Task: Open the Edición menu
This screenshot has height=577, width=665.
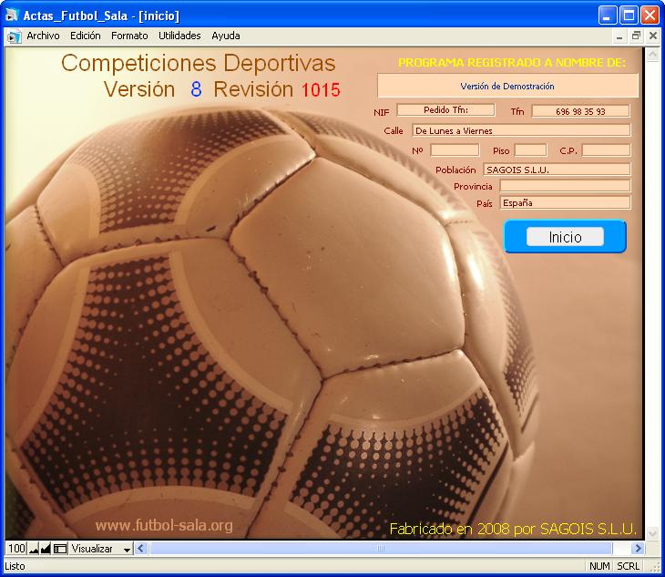Action: coord(86,36)
